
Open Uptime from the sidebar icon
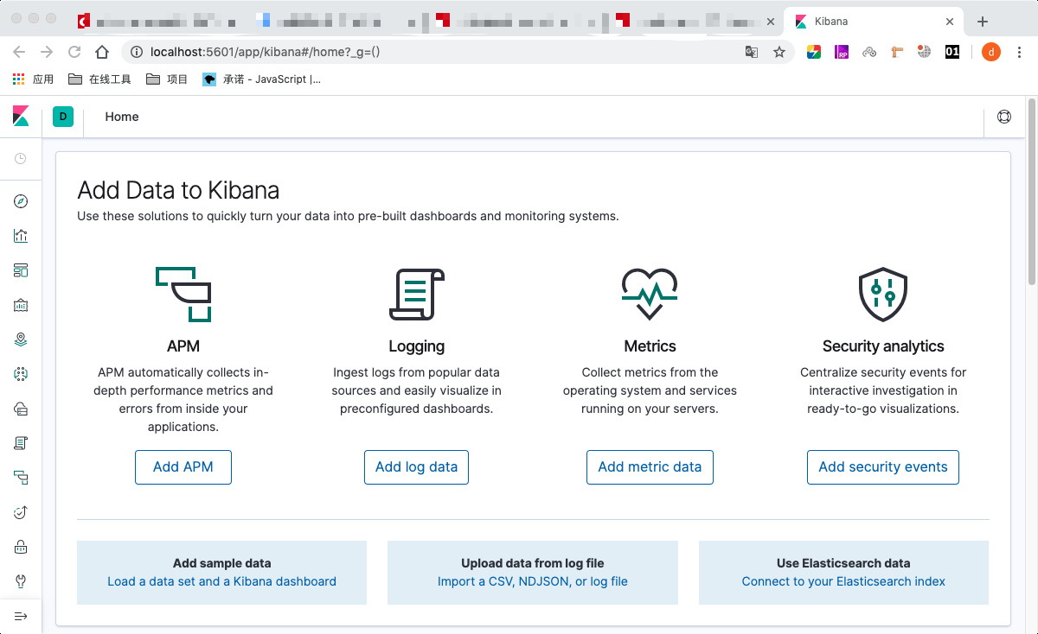(x=21, y=512)
